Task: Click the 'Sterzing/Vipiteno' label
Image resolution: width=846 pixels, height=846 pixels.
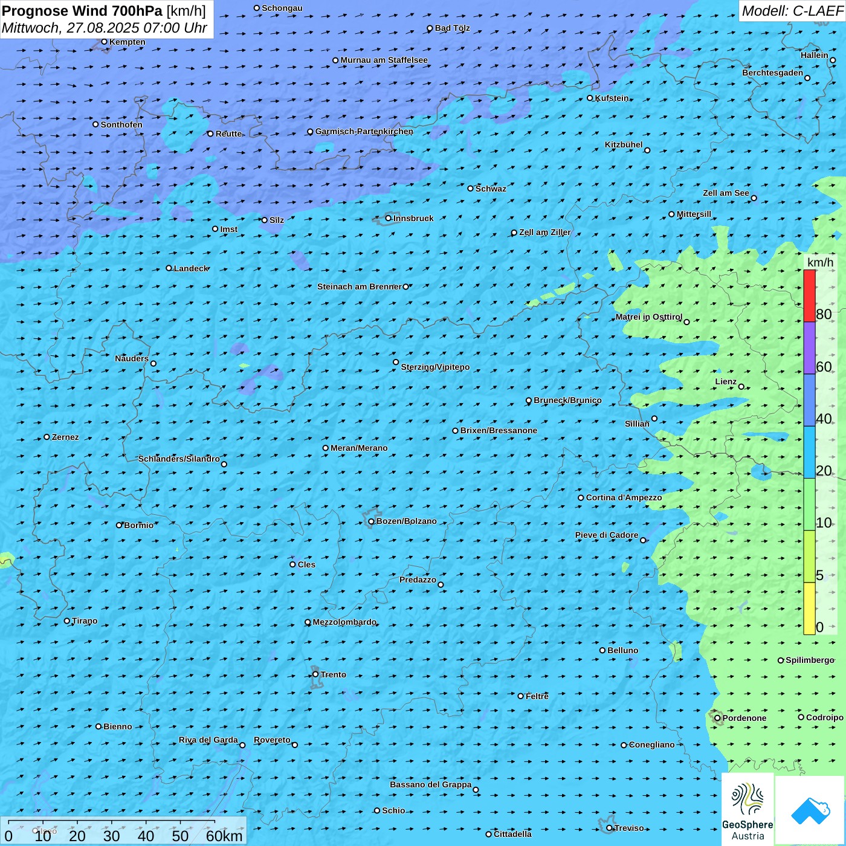Action: tap(435, 367)
